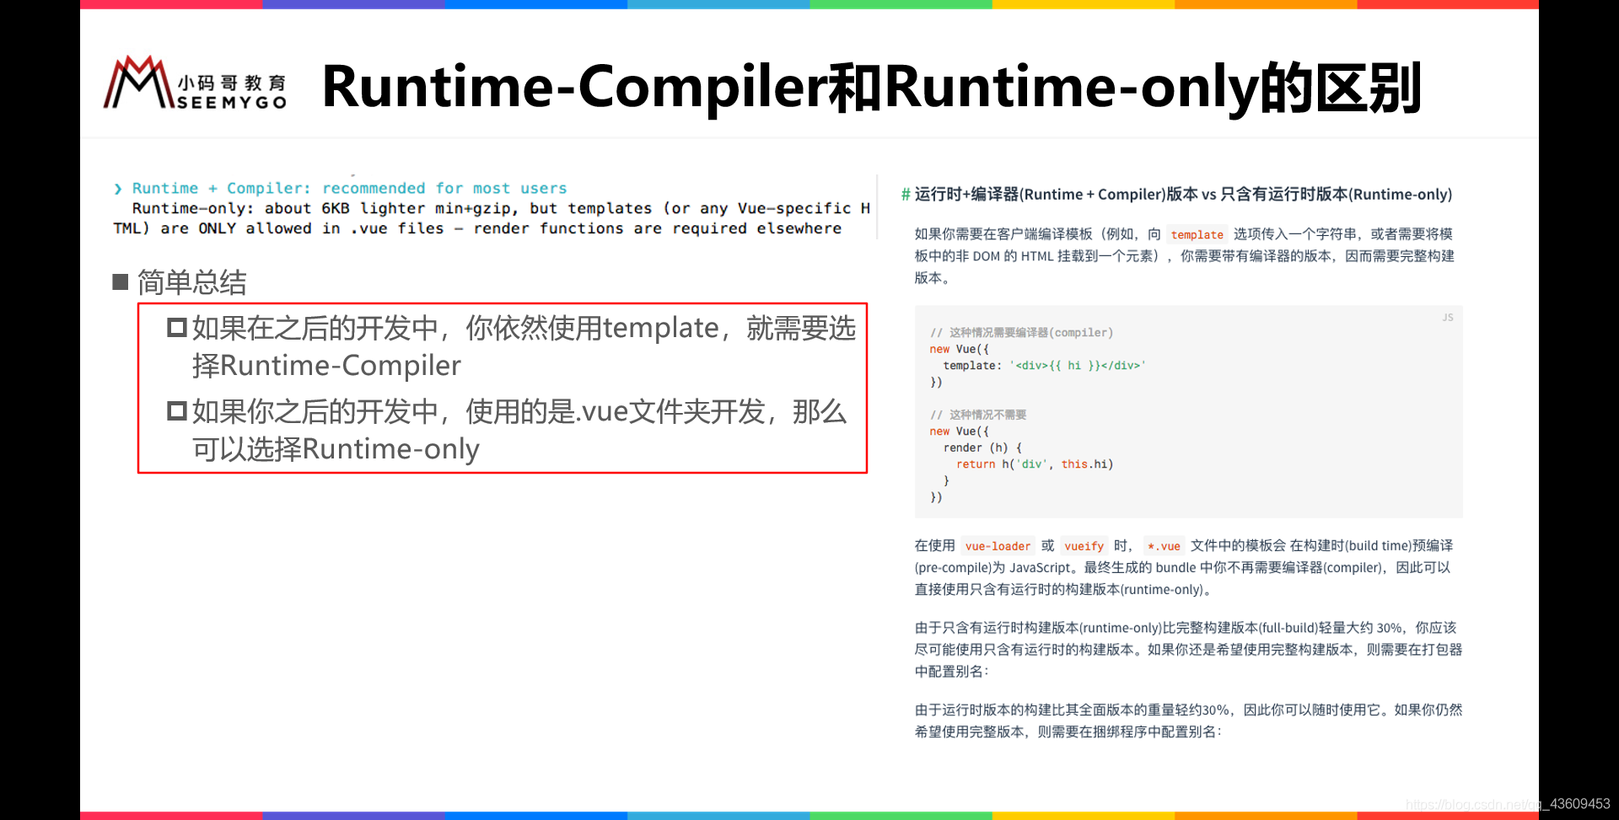
Task: Click the prompt arrow before 'Runtime + Compiler'
Action: pos(118,189)
